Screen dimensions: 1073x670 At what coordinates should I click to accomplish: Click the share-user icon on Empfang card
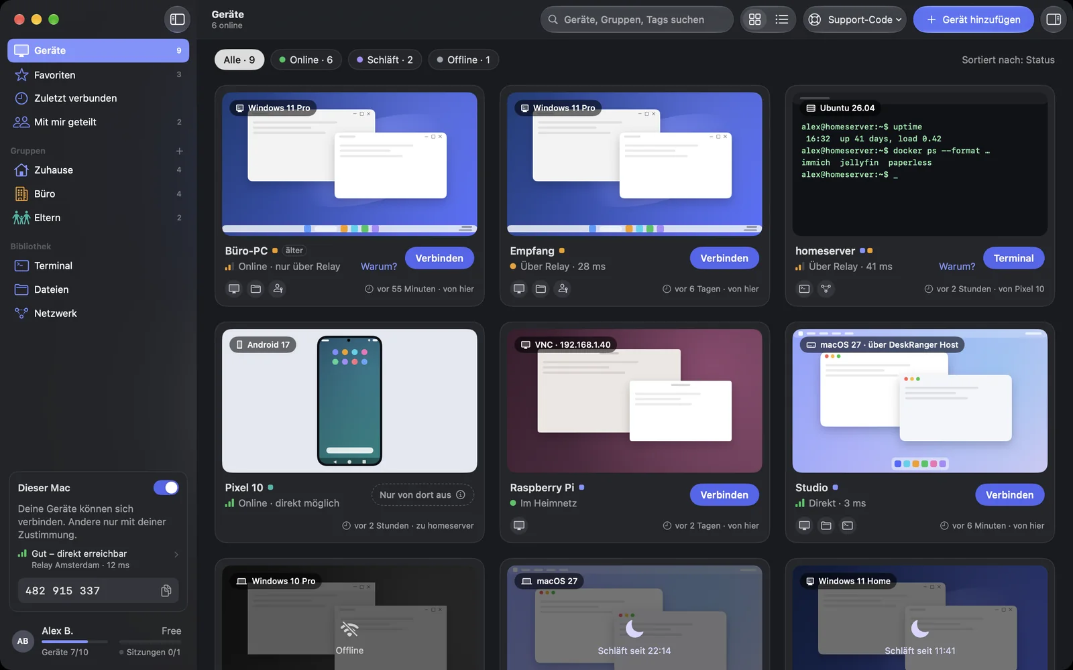pyautogui.click(x=563, y=289)
